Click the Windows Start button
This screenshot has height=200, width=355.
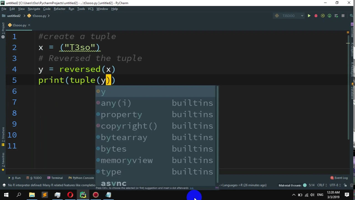[x=6, y=195]
